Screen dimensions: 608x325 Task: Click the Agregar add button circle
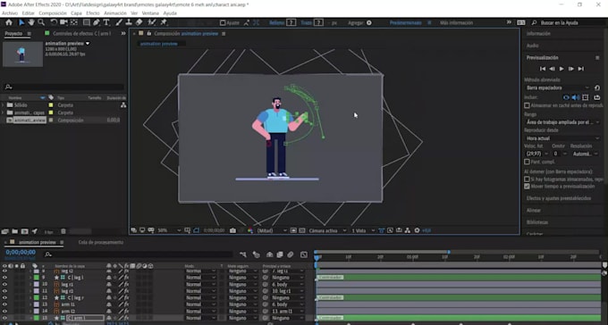369,23
